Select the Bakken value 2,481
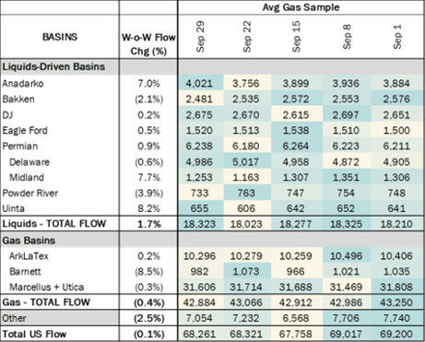This screenshot has height=342, width=425. point(199,100)
